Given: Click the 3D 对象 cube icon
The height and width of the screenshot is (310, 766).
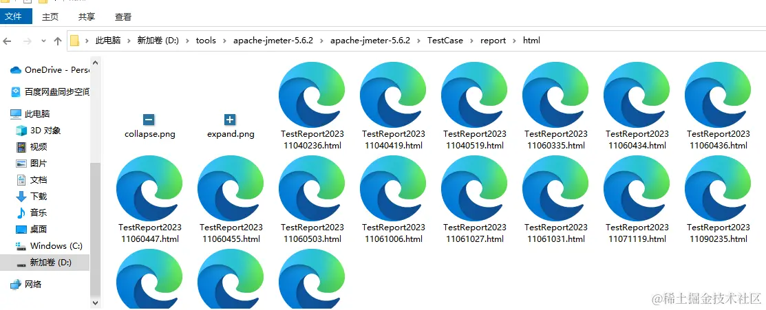Looking at the screenshot, I should pyautogui.click(x=21, y=131).
